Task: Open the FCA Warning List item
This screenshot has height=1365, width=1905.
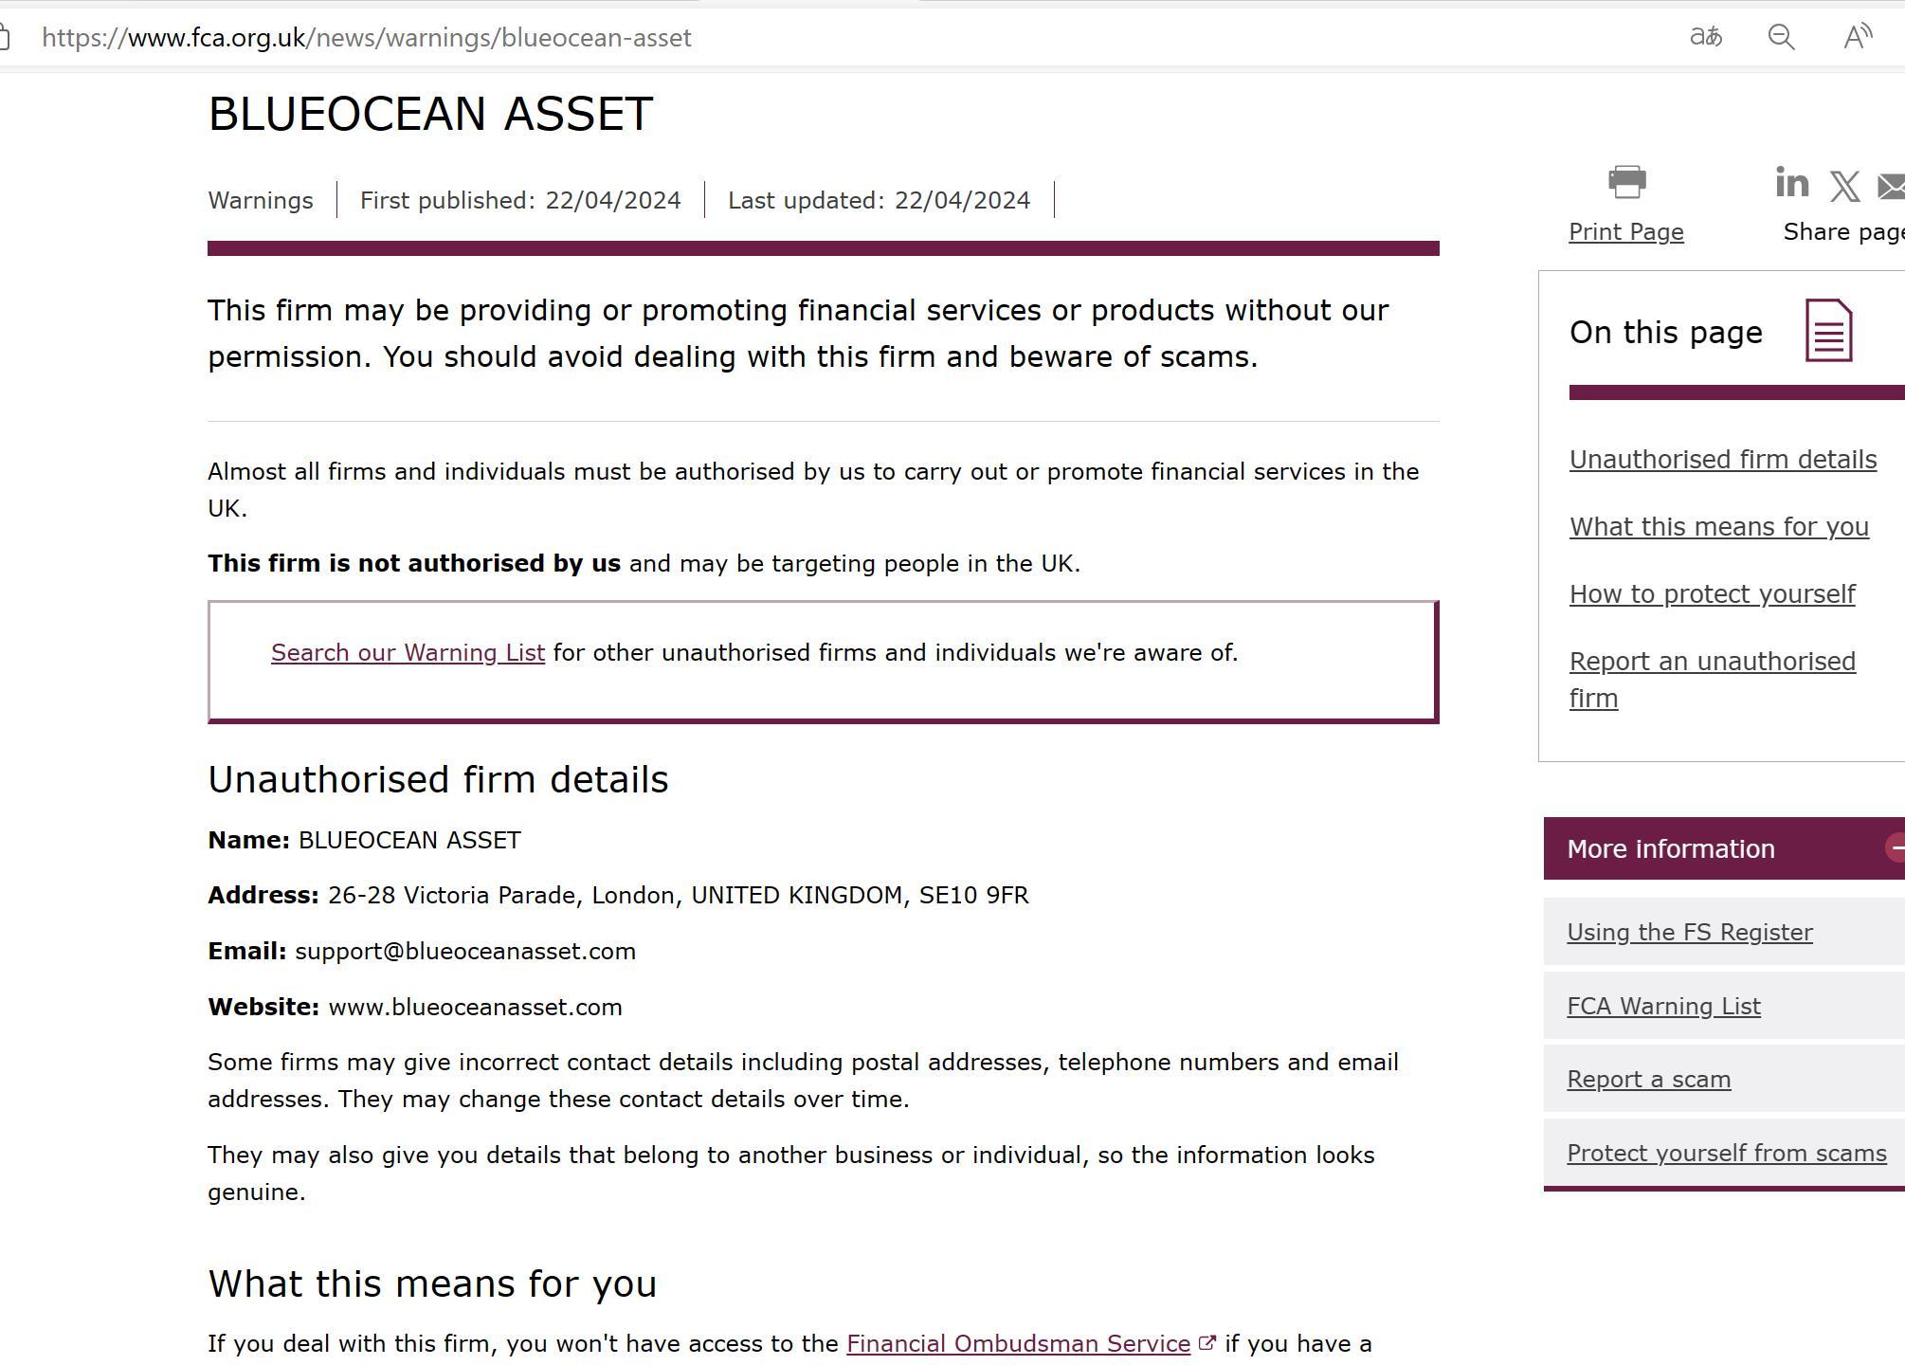Action: pos(1663,1007)
